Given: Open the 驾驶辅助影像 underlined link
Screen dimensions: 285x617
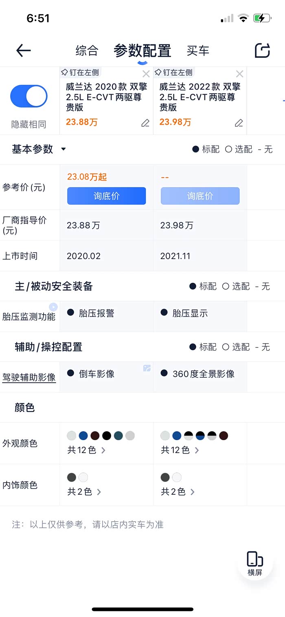Looking at the screenshot, I should tap(29, 377).
